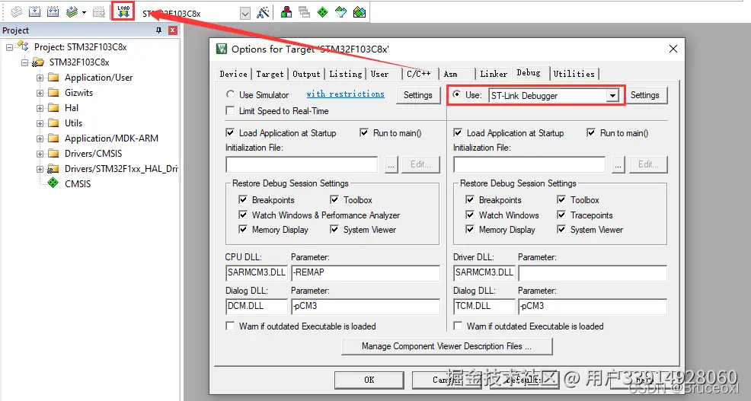Screen dimensions: 751x401
Task: Open Options for Target wand icon
Action: [263, 12]
